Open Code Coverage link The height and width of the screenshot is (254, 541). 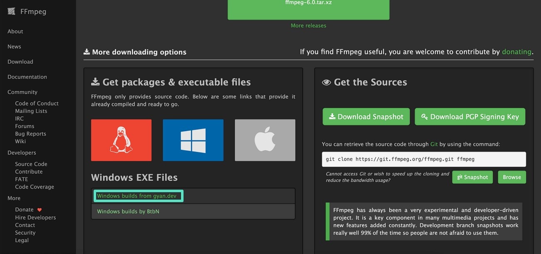tap(35, 187)
